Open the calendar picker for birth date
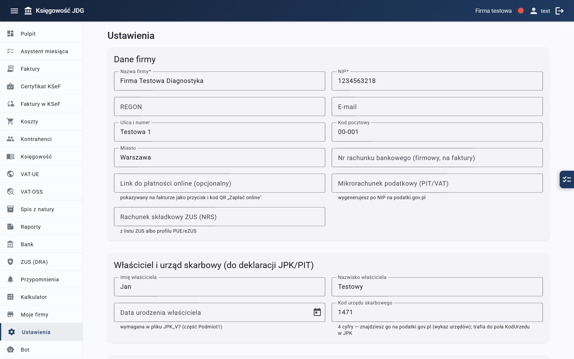This screenshot has width=574, height=359. click(317, 312)
